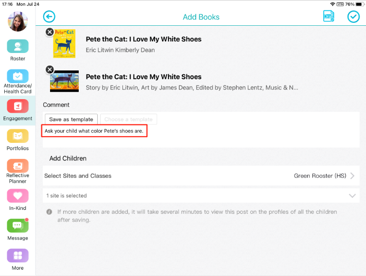Screen dimensions: 366x276
Task: Click the Save as template button
Action: pos(71,119)
